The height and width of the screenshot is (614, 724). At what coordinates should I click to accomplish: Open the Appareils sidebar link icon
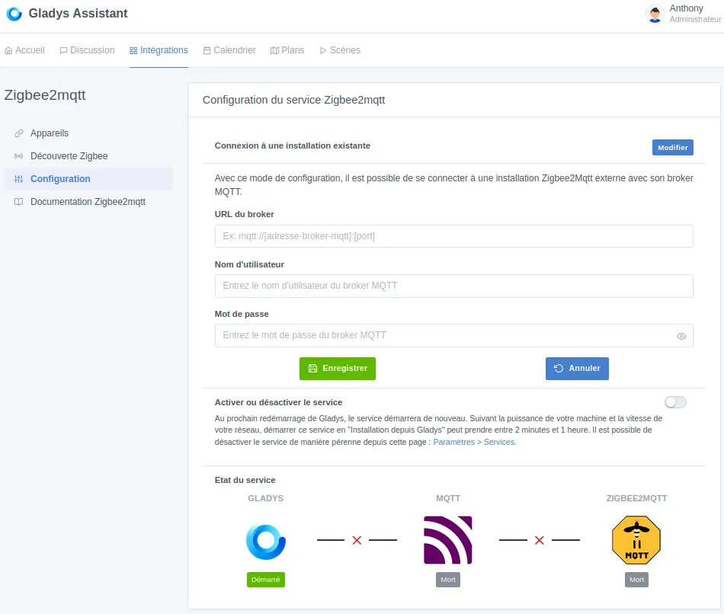point(17,133)
